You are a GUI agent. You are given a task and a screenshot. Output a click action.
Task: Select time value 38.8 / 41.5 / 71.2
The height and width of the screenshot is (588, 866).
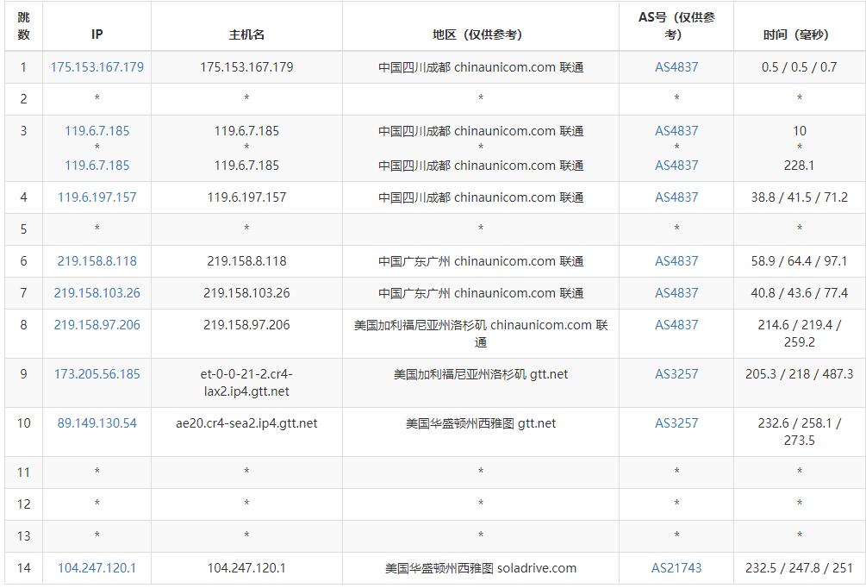pos(799,197)
